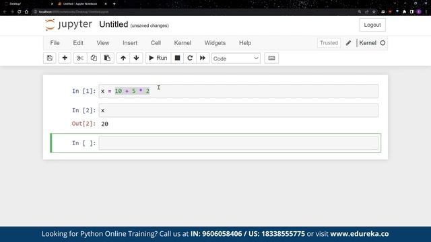Click the Out[2] prompt
The image size is (431, 242).
pos(84,124)
